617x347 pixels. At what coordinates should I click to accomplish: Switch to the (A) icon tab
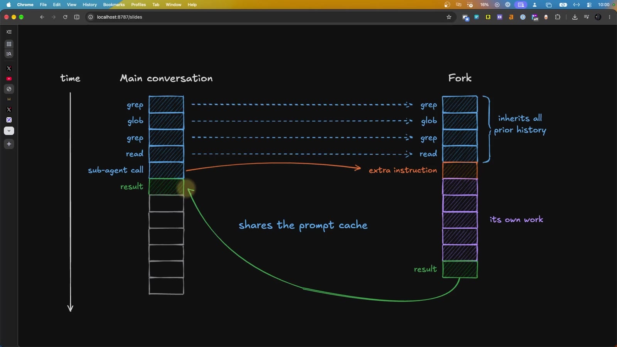[x=9, y=99]
